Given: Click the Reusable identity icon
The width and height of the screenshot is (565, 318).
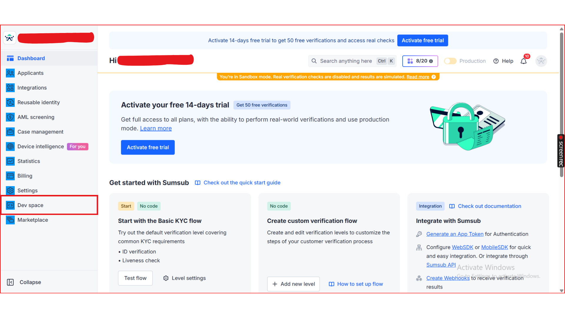Looking at the screenshot, I should click(10, 102).
